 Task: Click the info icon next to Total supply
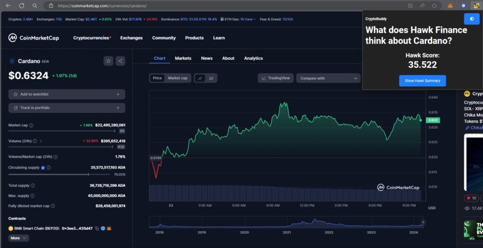point(32,186)
